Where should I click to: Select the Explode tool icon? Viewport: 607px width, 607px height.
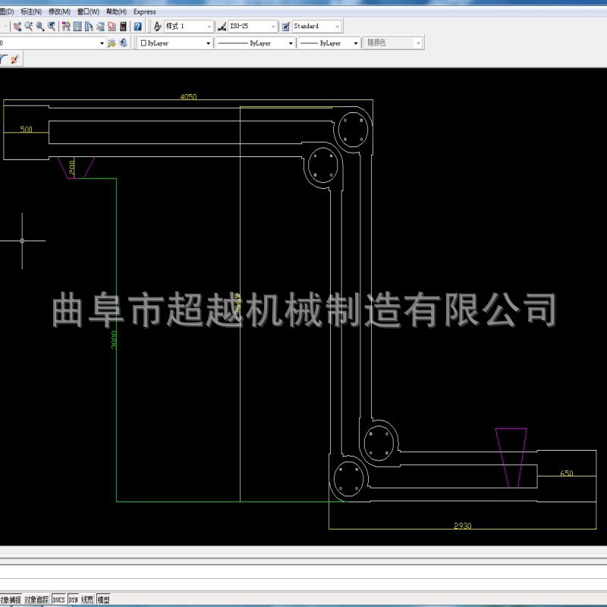(x=15, y=59)
